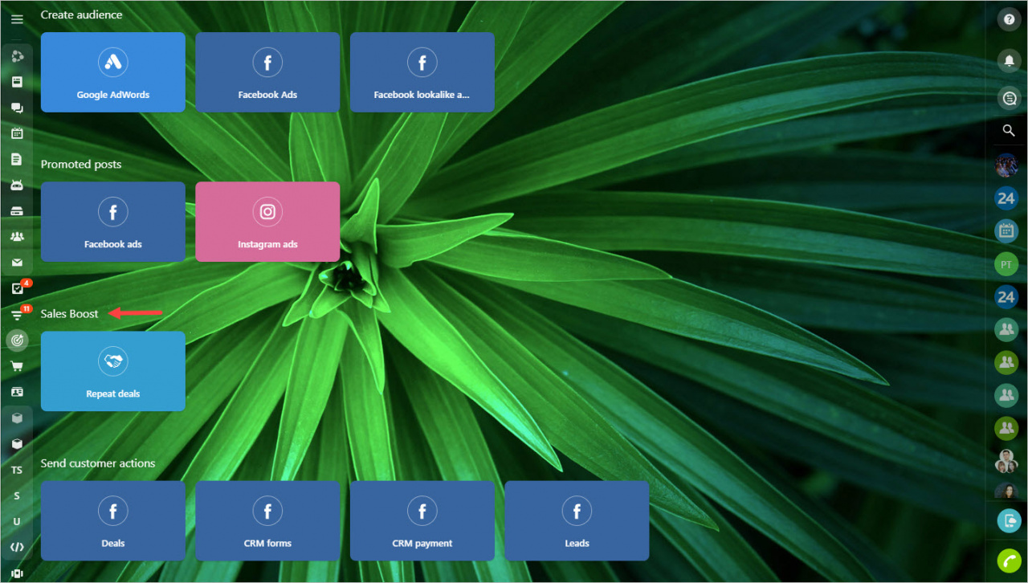This screenshot has width=1028, height=583.
Task: Open Facebook ads under Promoted posts
Action: 113,222
